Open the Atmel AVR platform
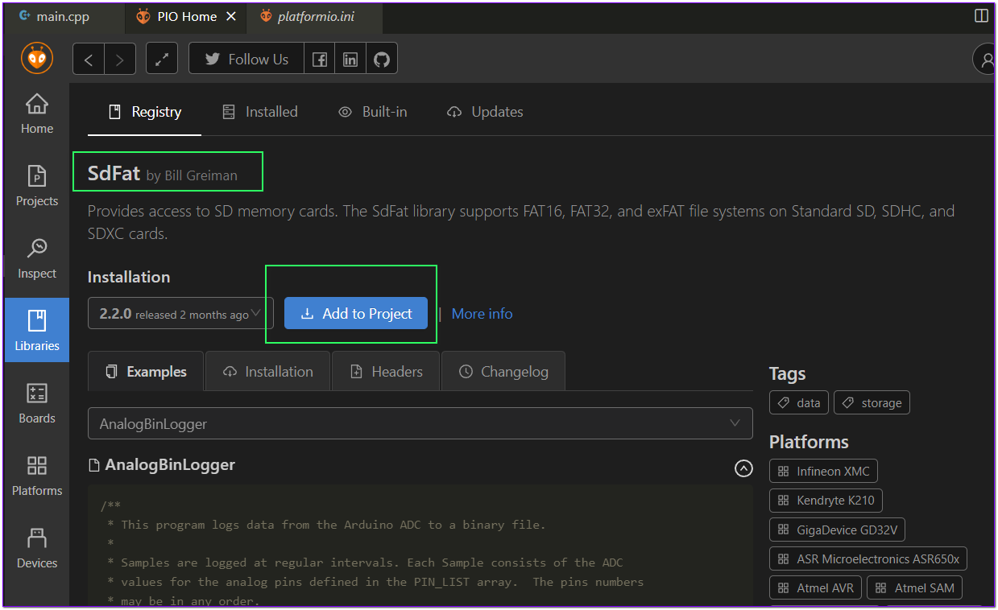998x610 pixels. [x=816, y=587]
